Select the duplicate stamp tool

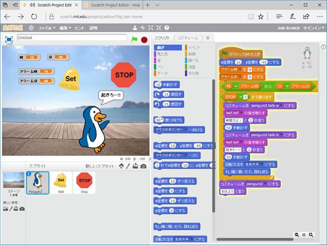tap(135, 28)
